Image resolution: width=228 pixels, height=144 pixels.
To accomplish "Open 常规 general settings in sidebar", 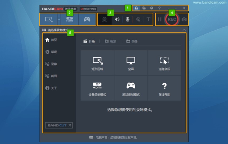I will (51, 52).
